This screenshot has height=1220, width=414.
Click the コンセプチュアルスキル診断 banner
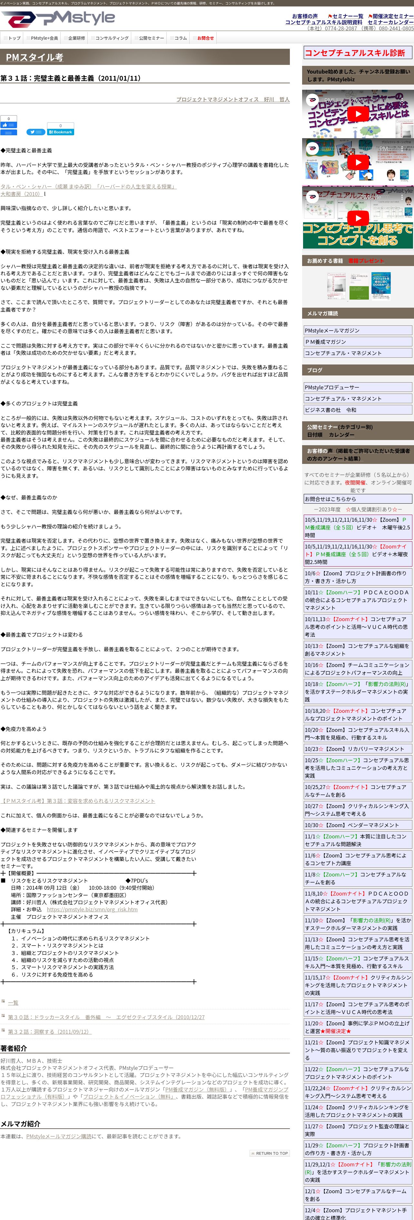(x=358, y=53)
